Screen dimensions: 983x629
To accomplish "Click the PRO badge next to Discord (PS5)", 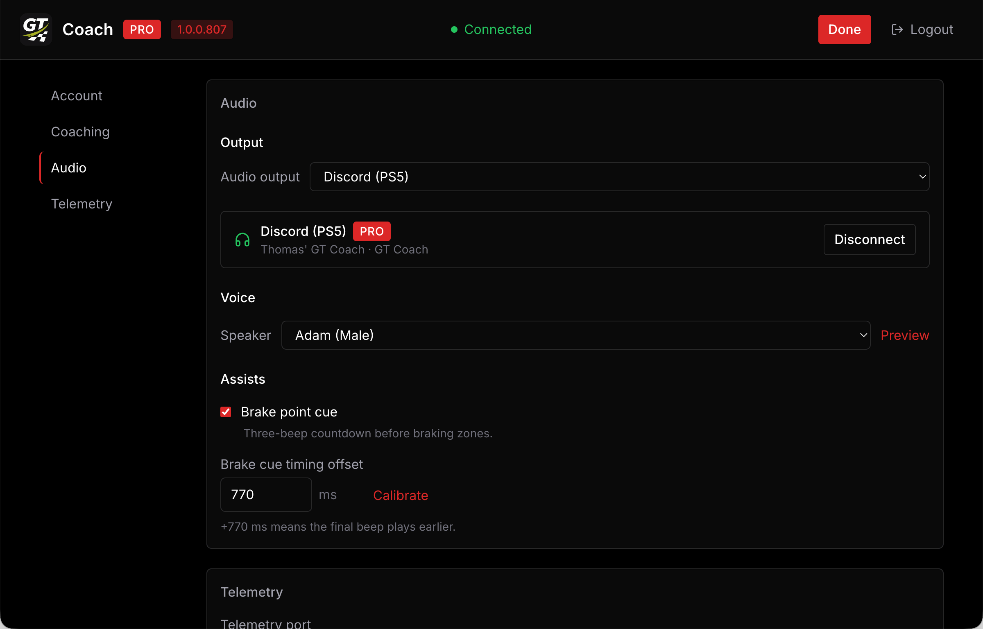I will click(371, 231).
